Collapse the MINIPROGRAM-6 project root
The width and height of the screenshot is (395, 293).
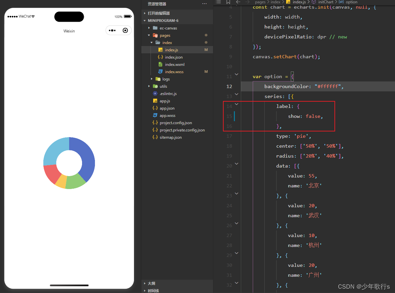(x=145, y=21)
